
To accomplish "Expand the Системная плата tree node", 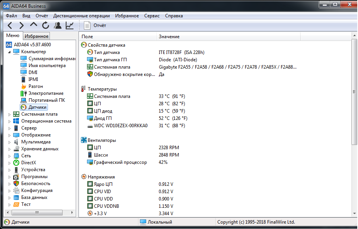I will tap(9, 114).
